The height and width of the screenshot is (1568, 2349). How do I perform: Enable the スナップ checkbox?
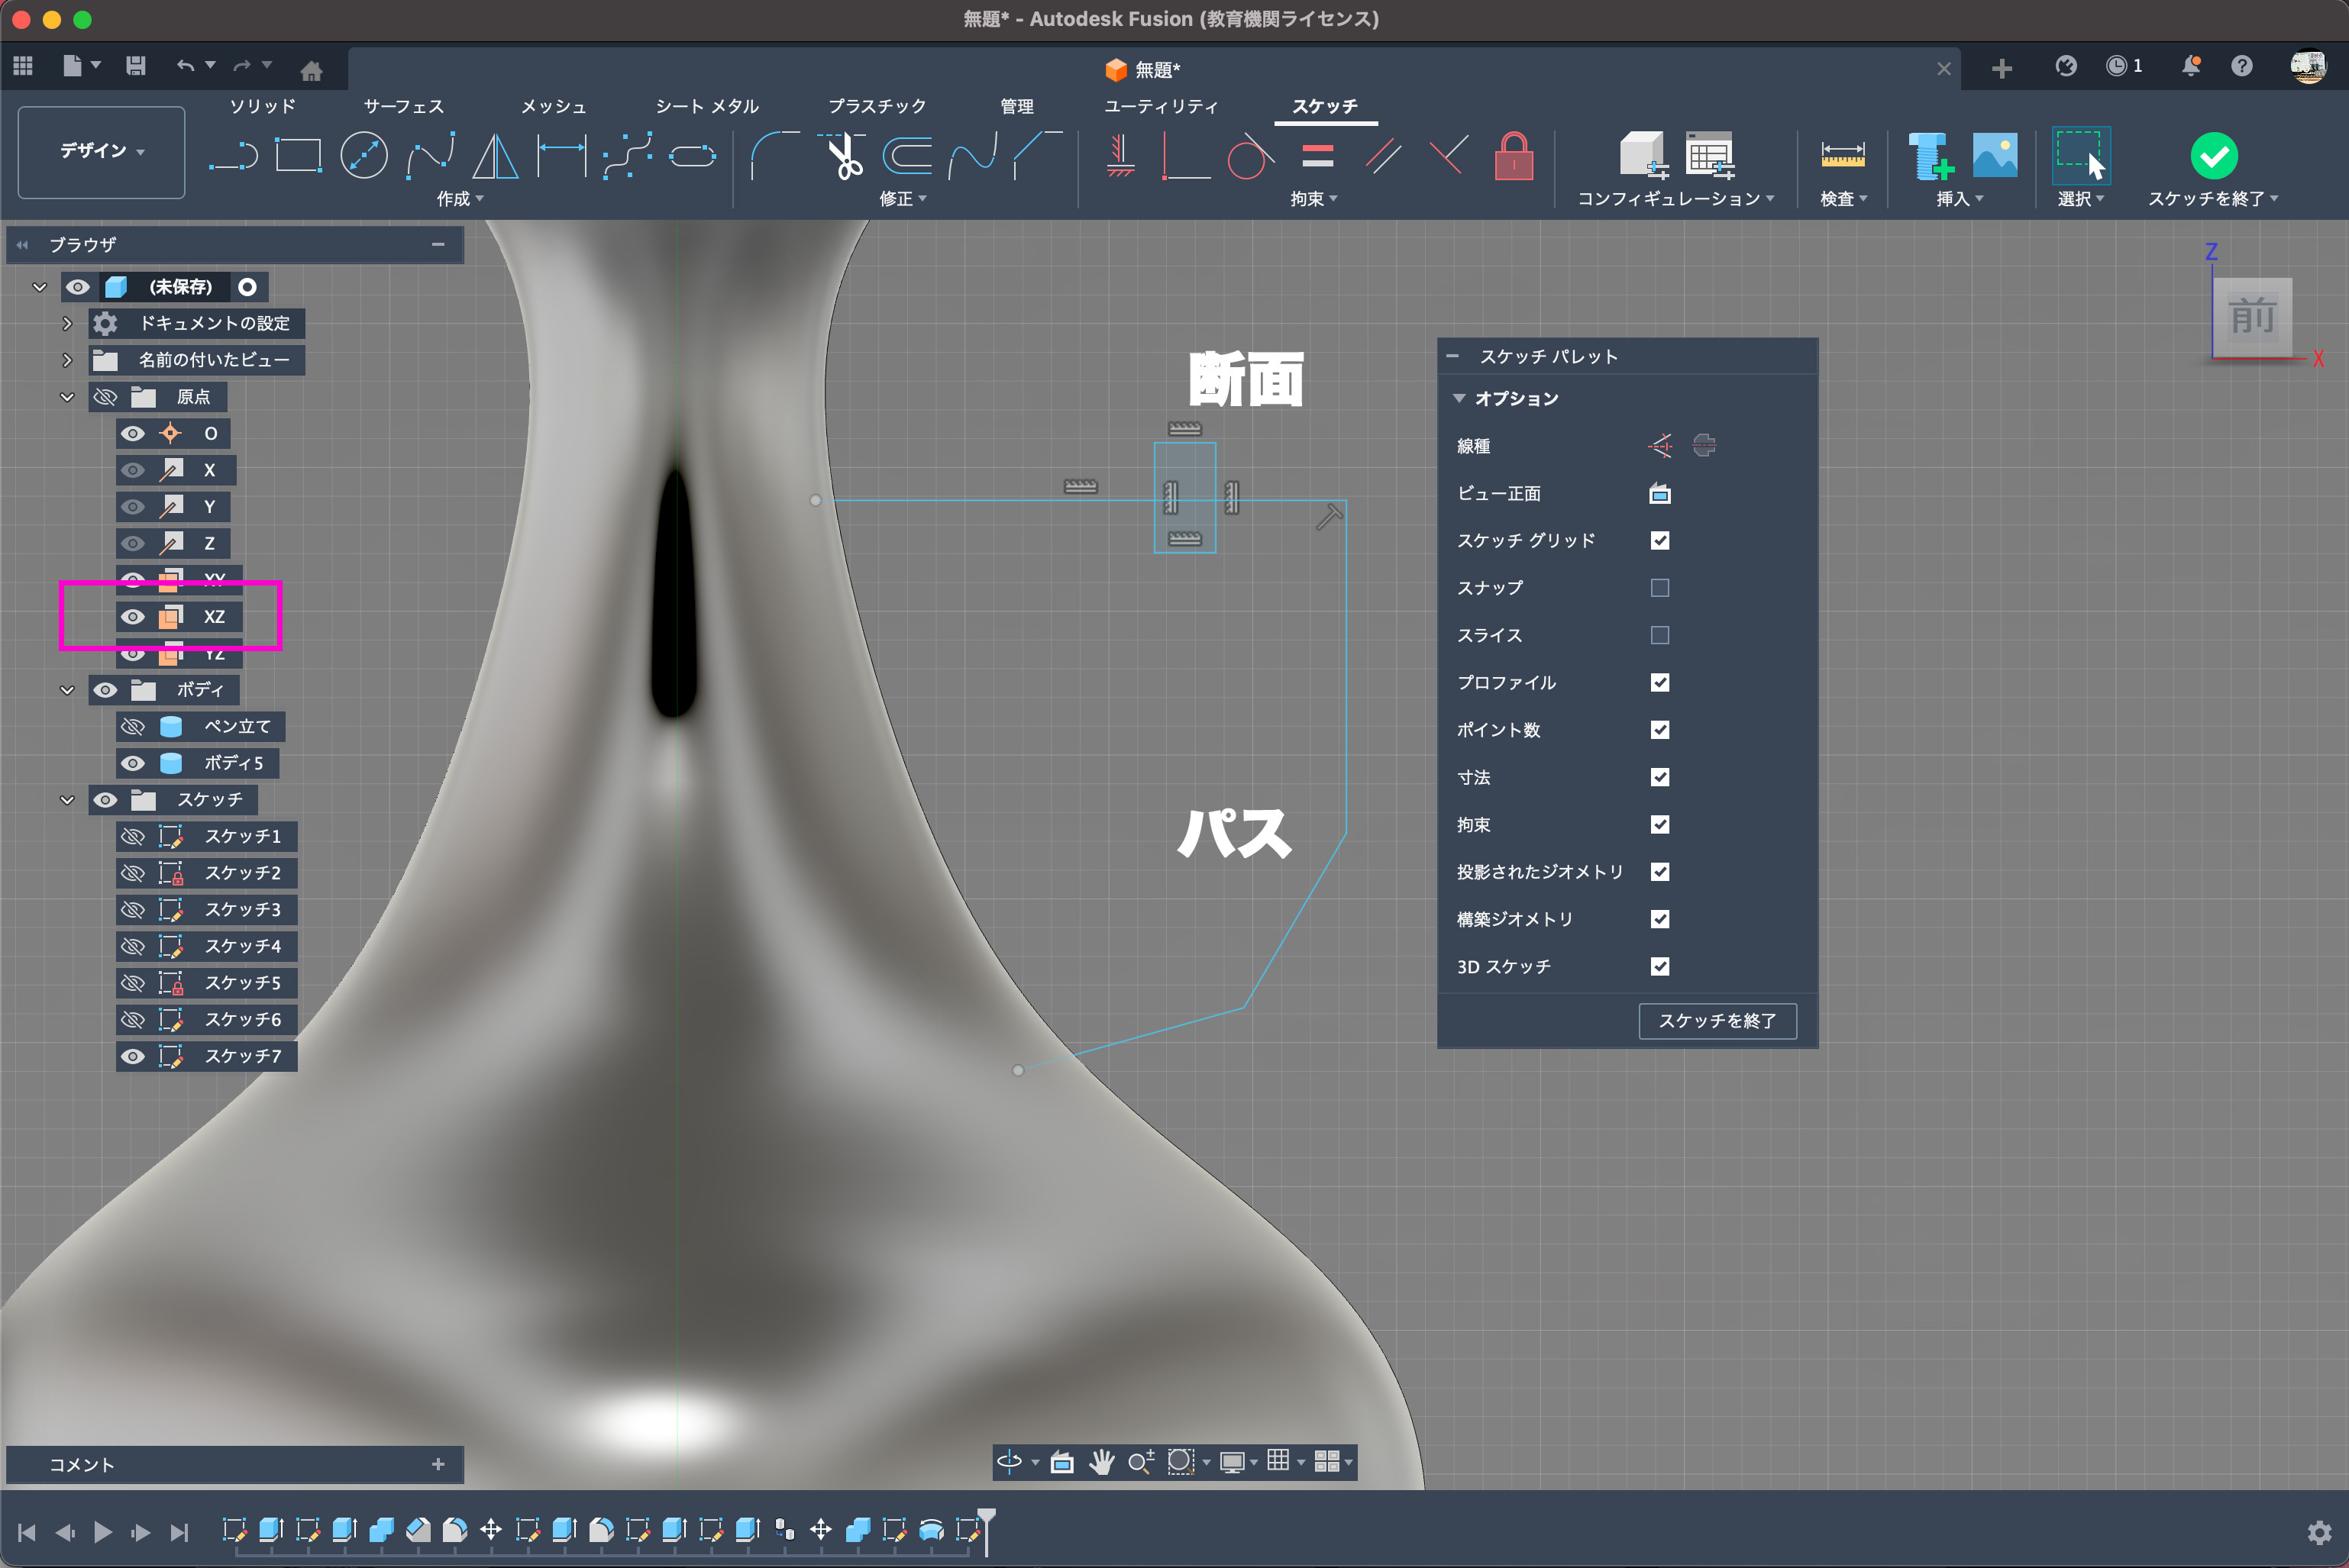pyautogui.click(x=1659, y=588)
